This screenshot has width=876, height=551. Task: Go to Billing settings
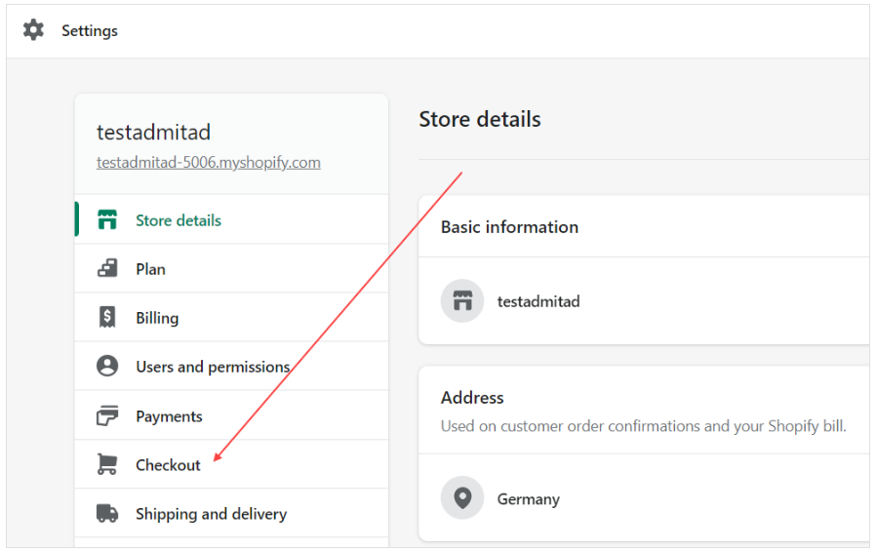157,318
